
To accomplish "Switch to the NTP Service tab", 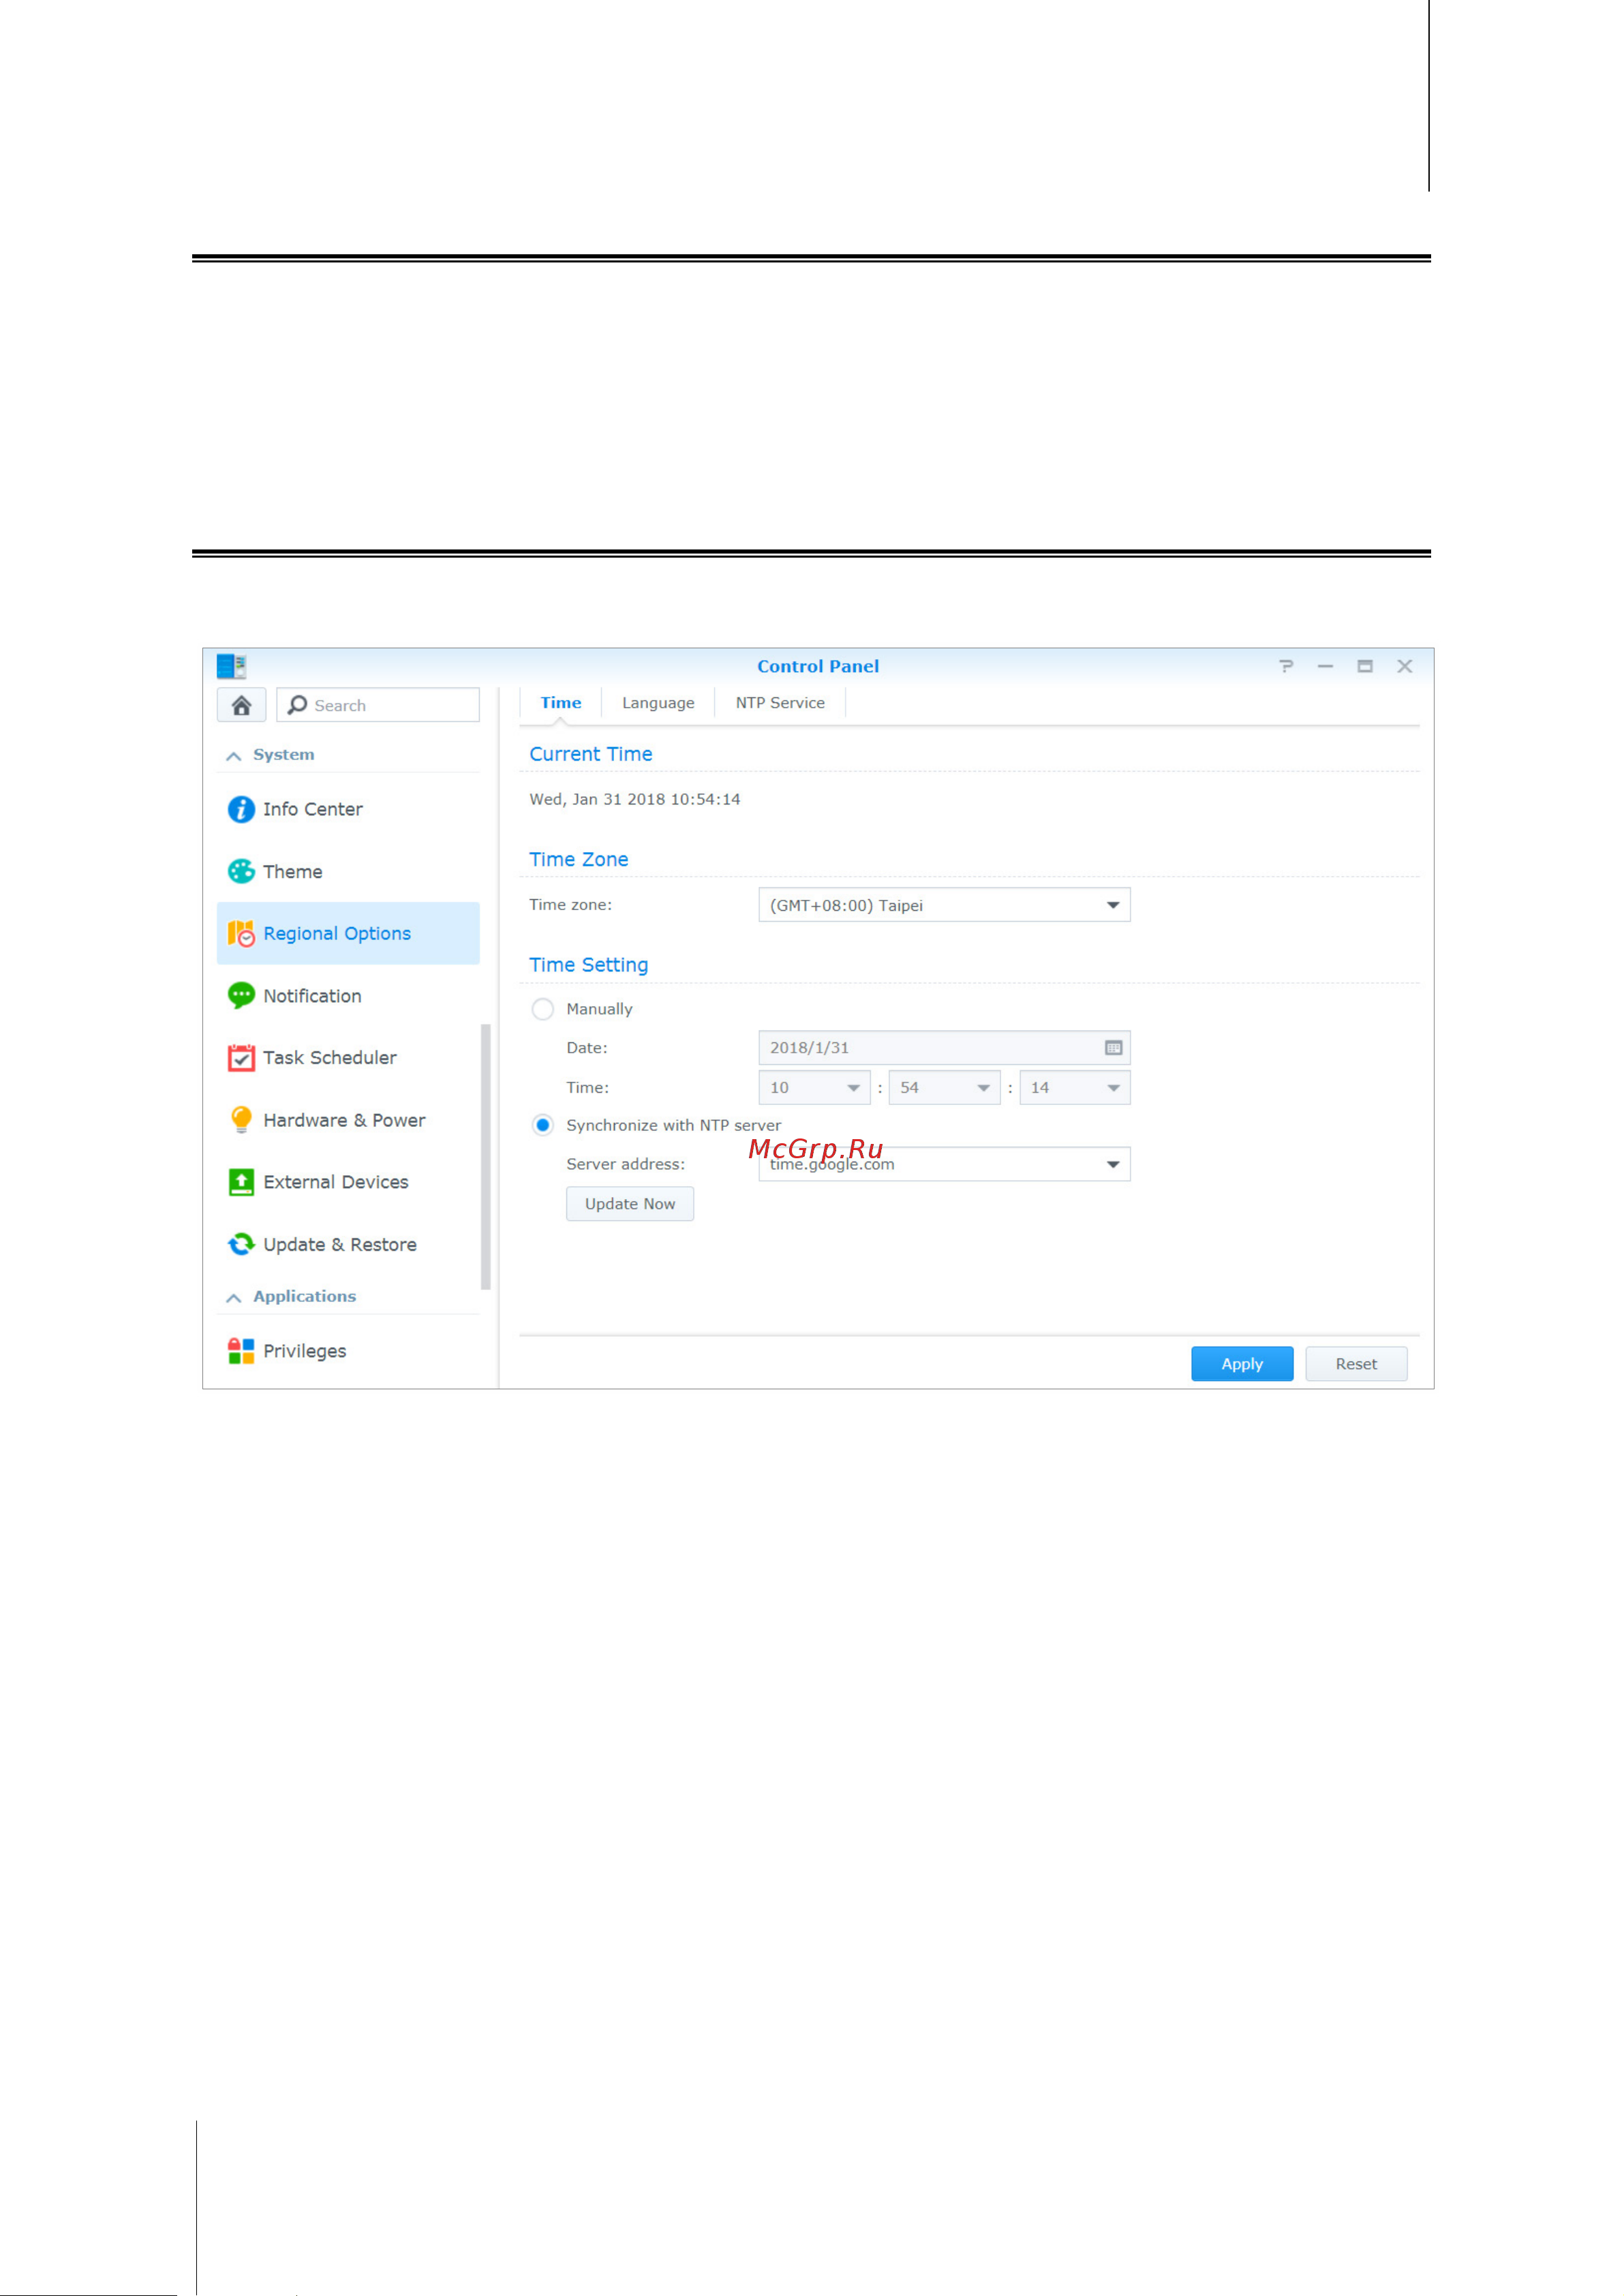I will [x=780, y=702].
